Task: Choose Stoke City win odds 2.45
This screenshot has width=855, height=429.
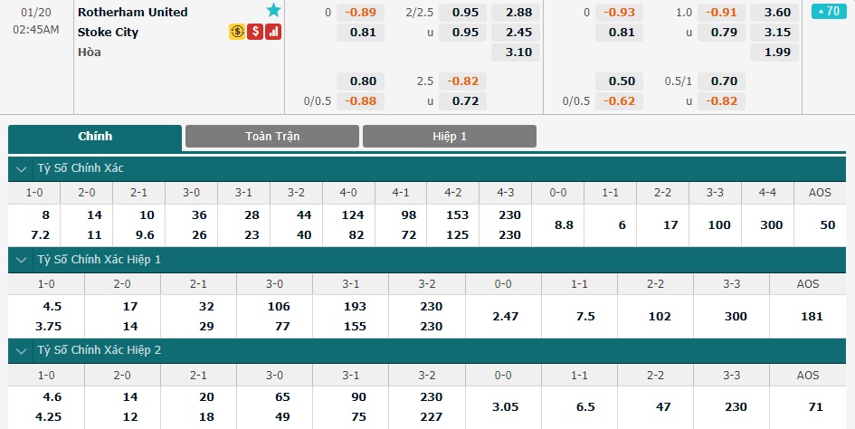Action: click(x=516, y=33)
